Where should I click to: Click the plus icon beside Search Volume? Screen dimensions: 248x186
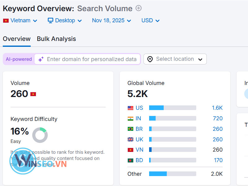(138, 8)
